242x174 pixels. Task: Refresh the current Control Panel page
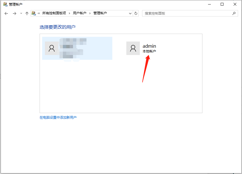coord(136,13)
